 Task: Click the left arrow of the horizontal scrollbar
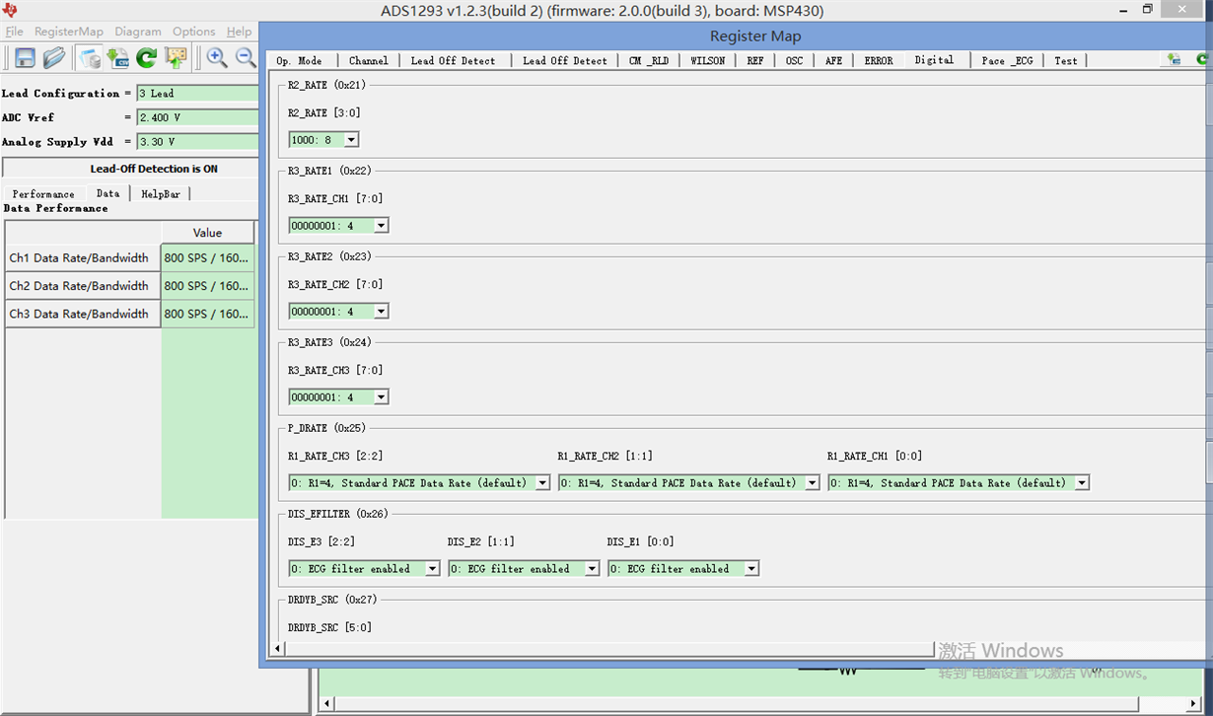(x=277, y=649)
